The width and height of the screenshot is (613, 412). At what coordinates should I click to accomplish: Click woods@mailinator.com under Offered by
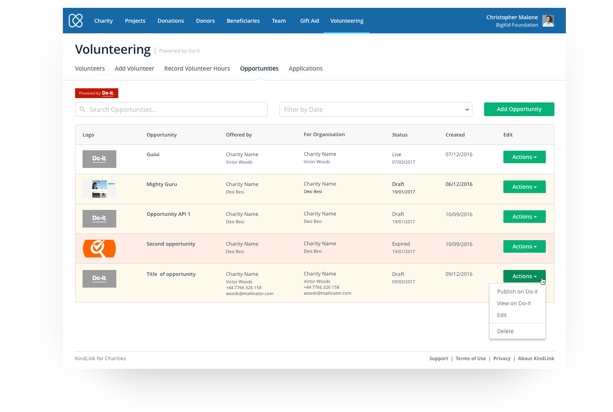250,294
